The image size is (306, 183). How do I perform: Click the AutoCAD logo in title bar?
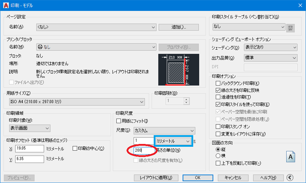5,5
